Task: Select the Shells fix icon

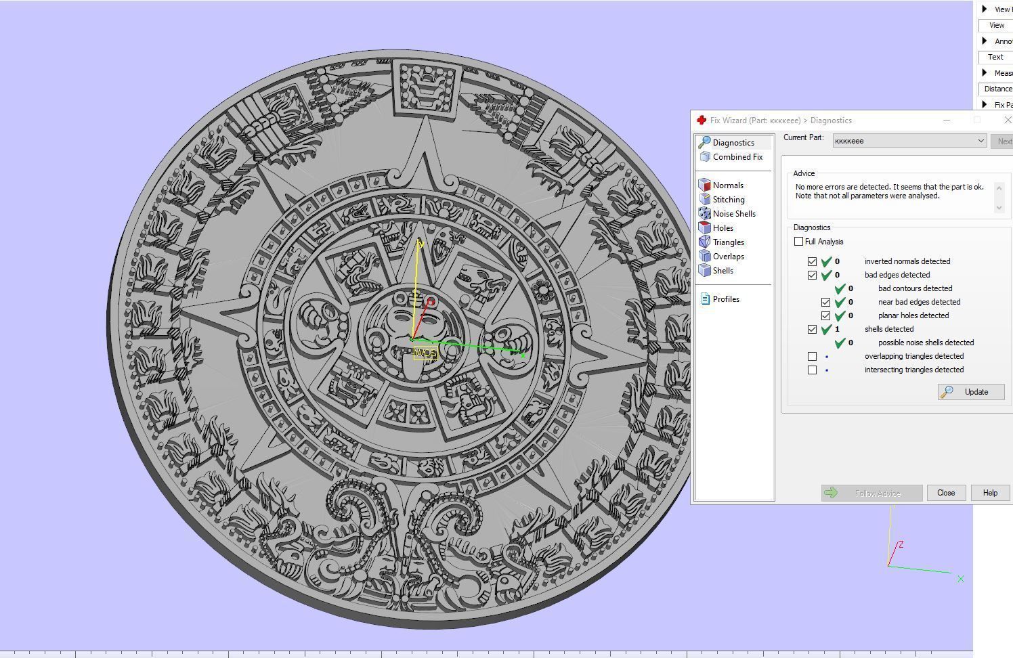Action: (x=704, y=270)
